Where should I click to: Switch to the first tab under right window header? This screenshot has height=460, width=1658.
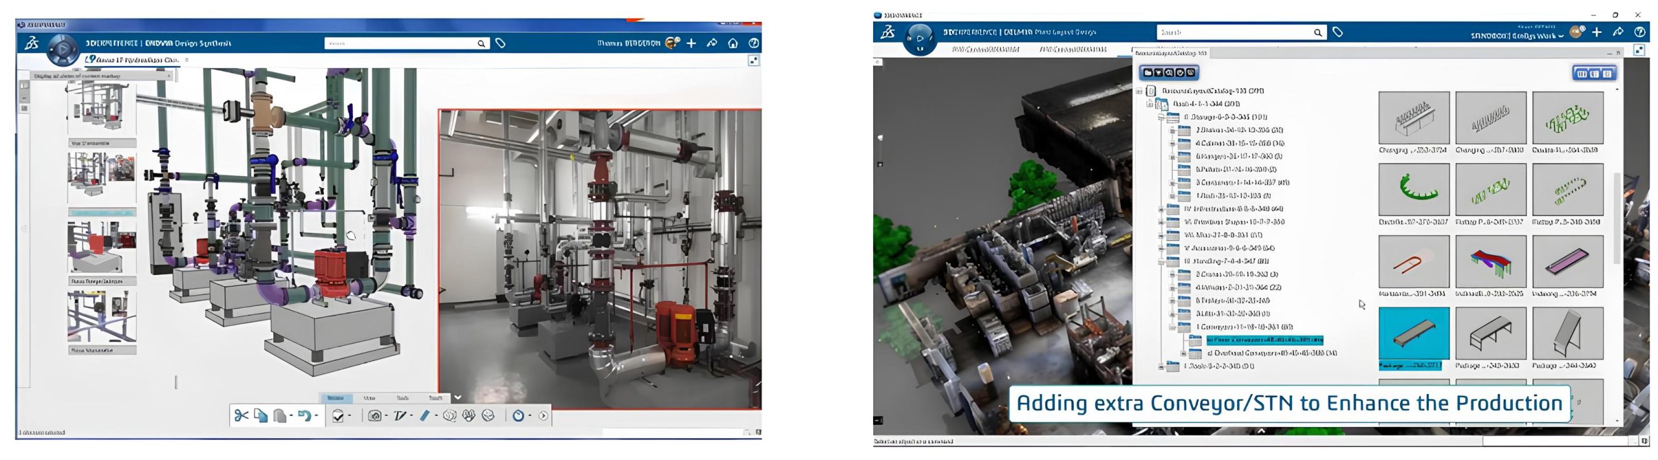coord(985,50)
